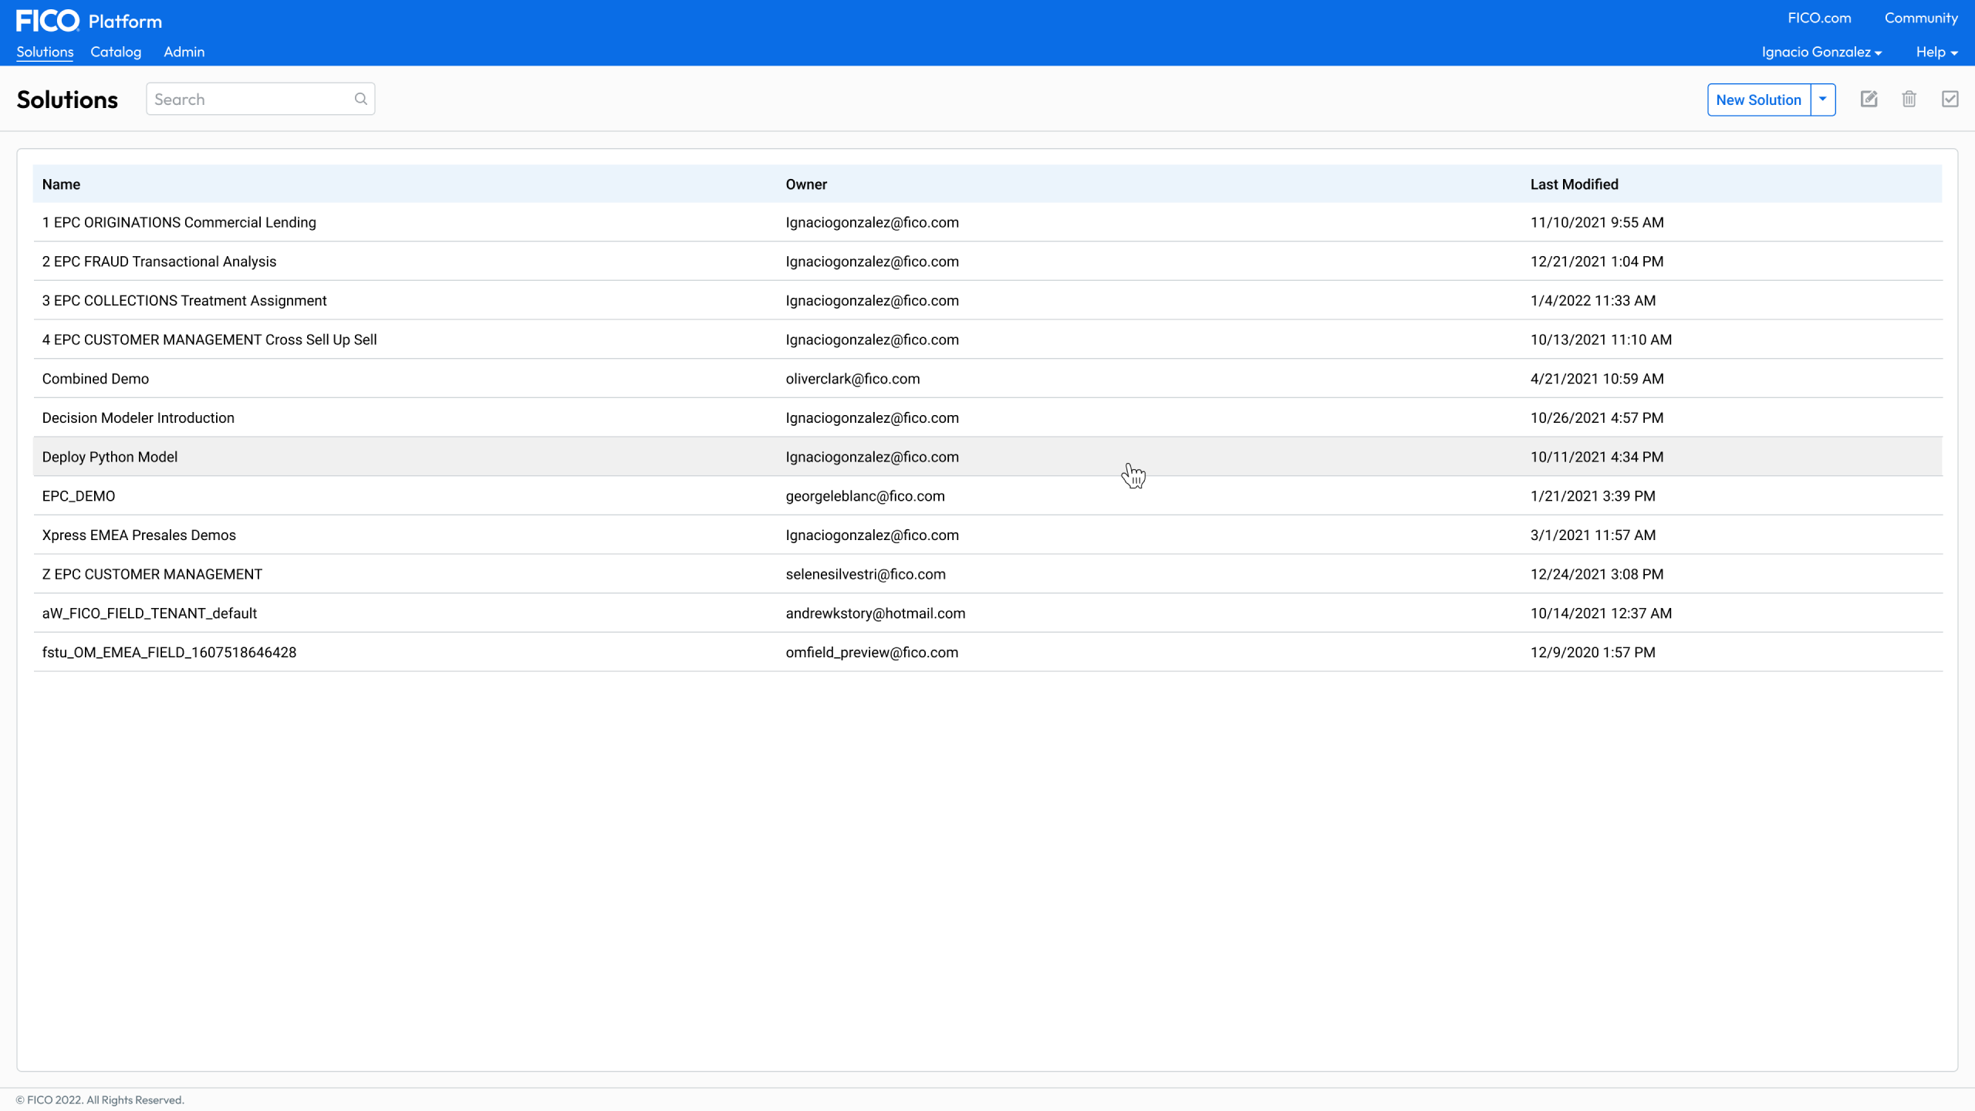Click the date 1/4/2022 11:33 AM
Screen dimensions: 1975x1111
(1593, 300)
